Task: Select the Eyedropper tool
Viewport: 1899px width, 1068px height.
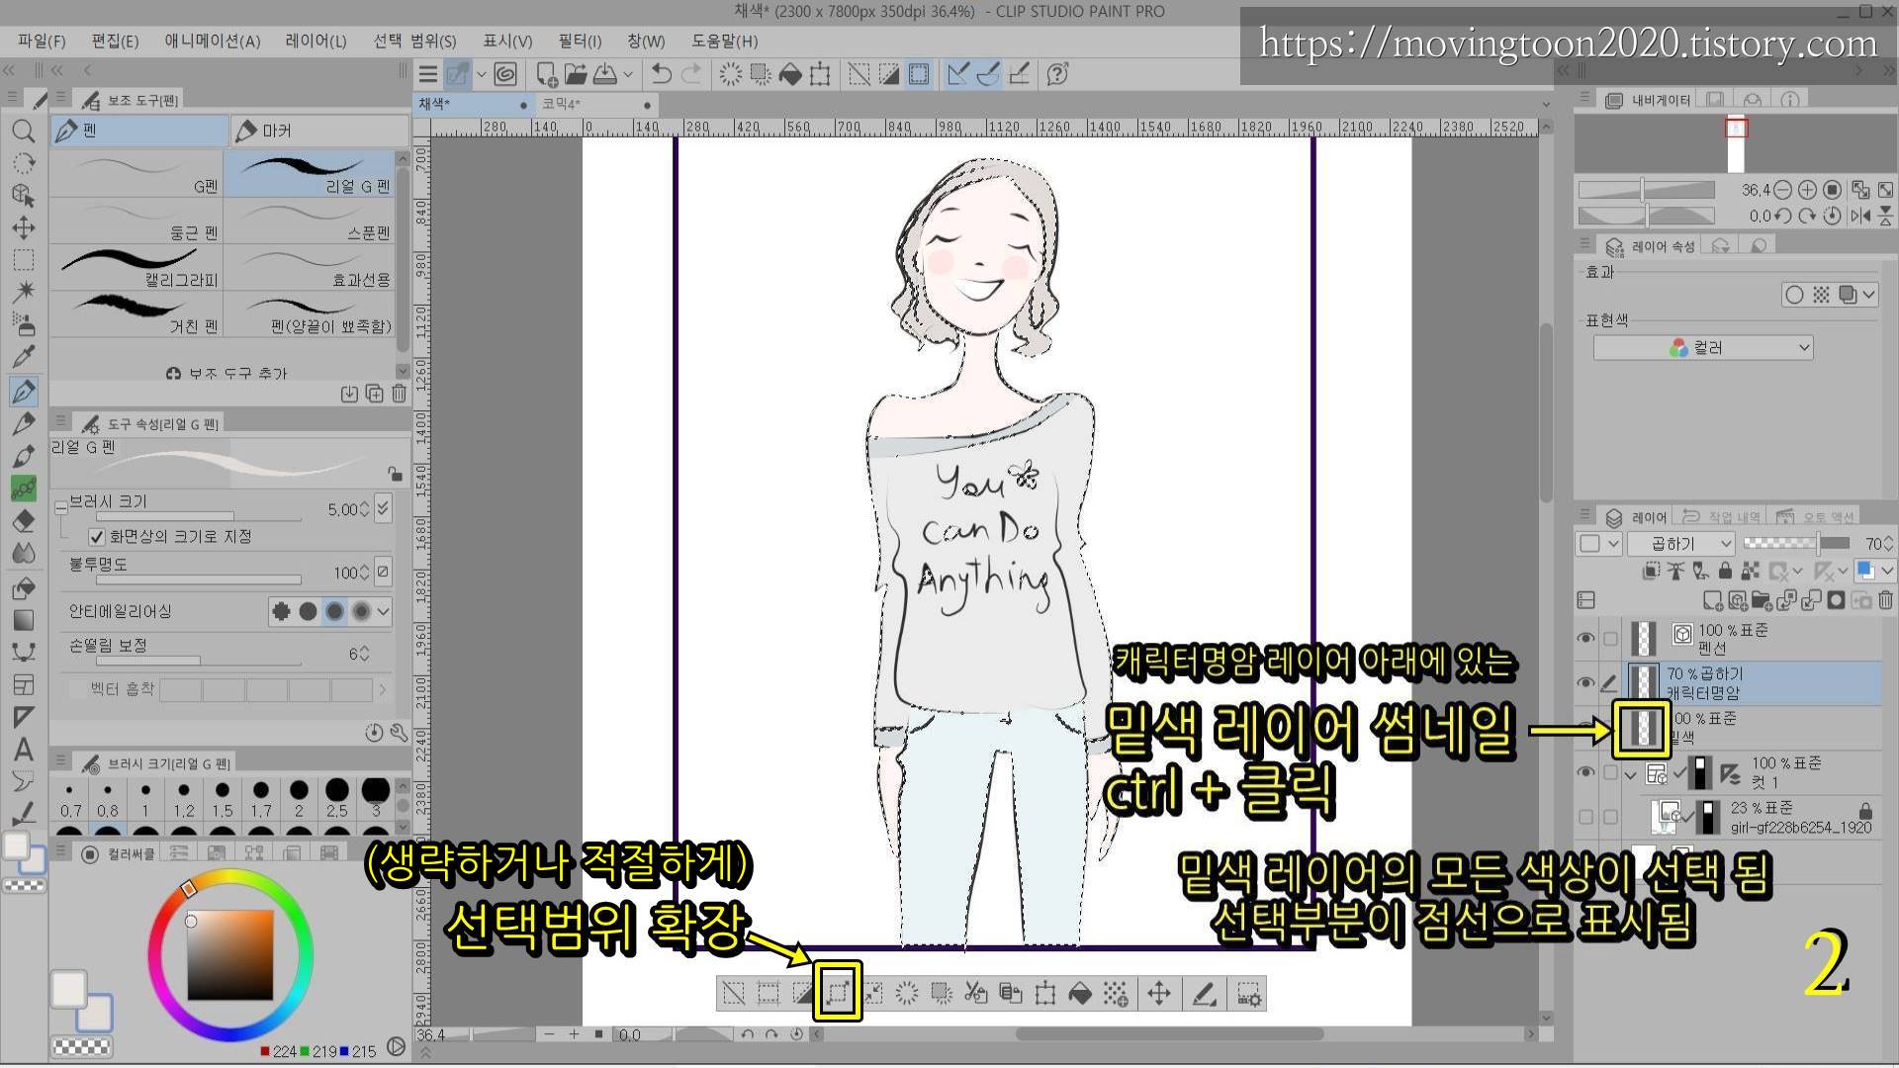Action: (x=24, y=358)
